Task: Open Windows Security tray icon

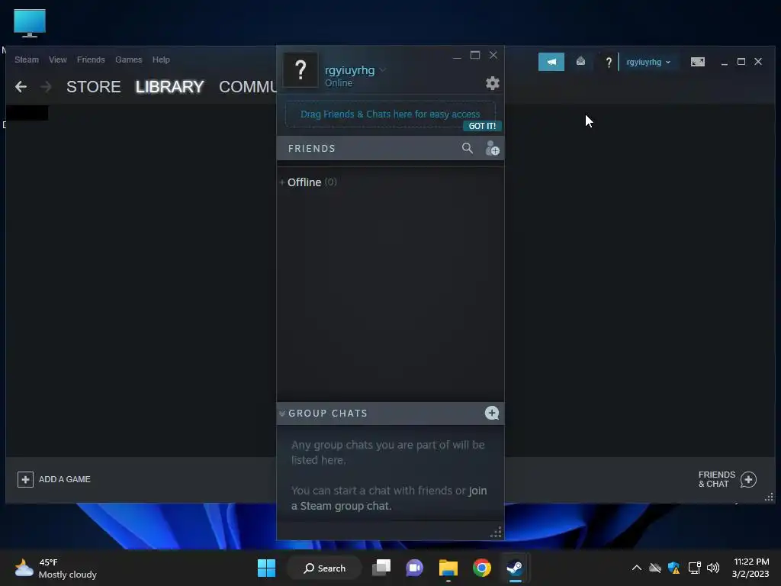Action: (674, 568)
